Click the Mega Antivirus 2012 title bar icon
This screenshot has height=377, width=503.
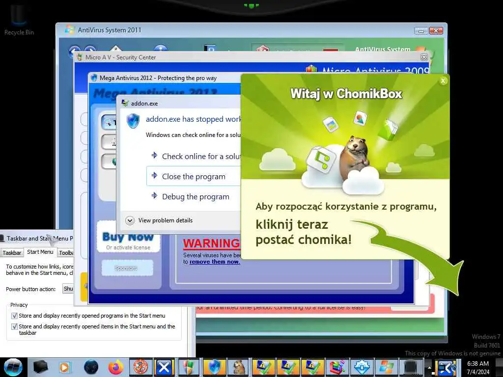[94, 78]
